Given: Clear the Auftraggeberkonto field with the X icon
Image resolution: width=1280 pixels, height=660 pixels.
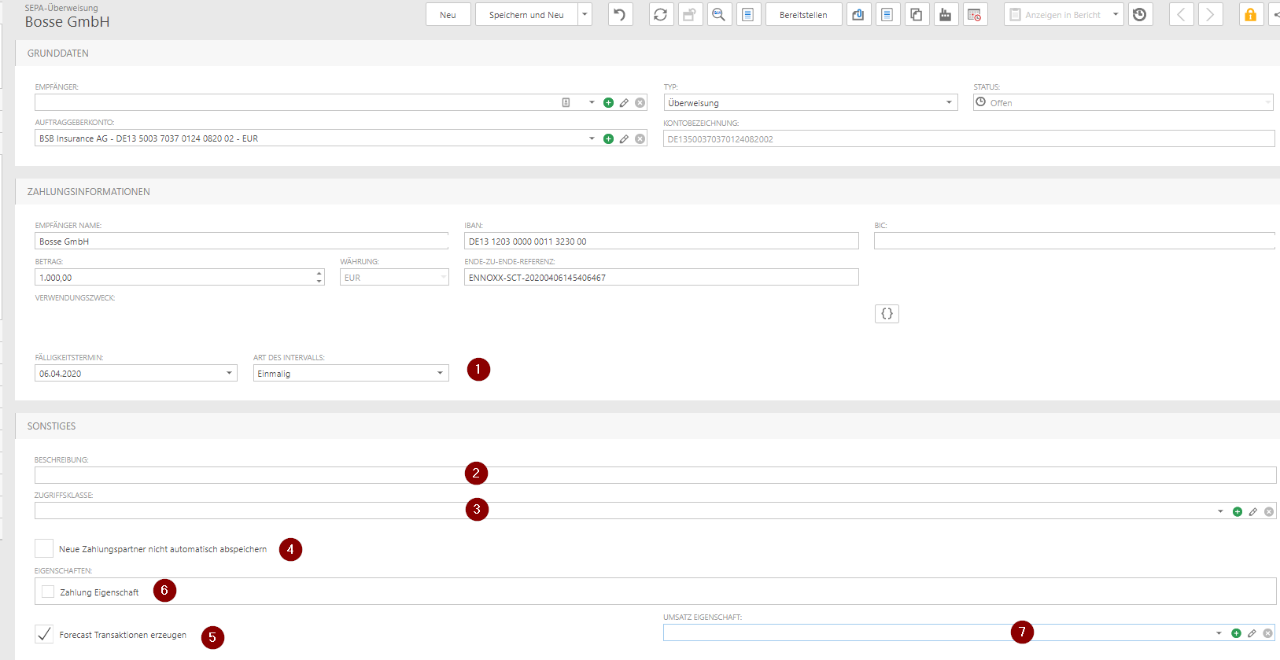Looking at the screenshot, I should pos(640,139).
